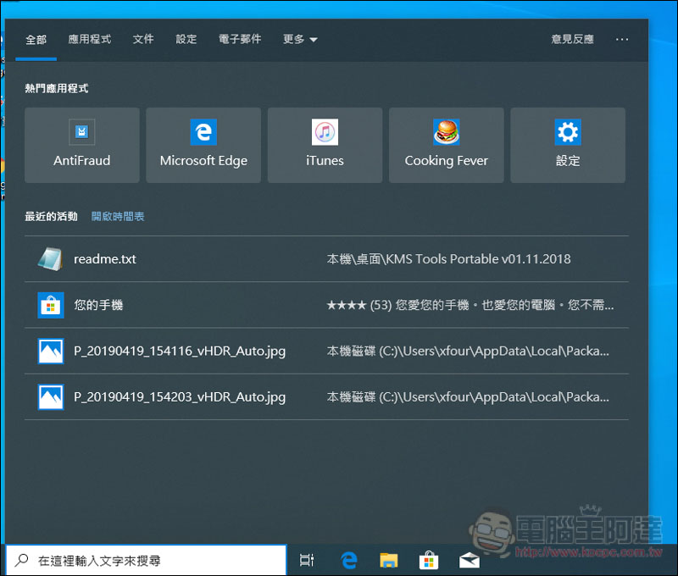Click the 您的手機 rating description text
Screen dimensions: 678x576
(x=470, y=305)
